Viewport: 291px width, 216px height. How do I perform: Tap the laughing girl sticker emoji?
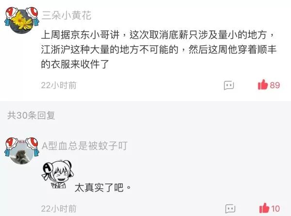[x=58, y=175]
